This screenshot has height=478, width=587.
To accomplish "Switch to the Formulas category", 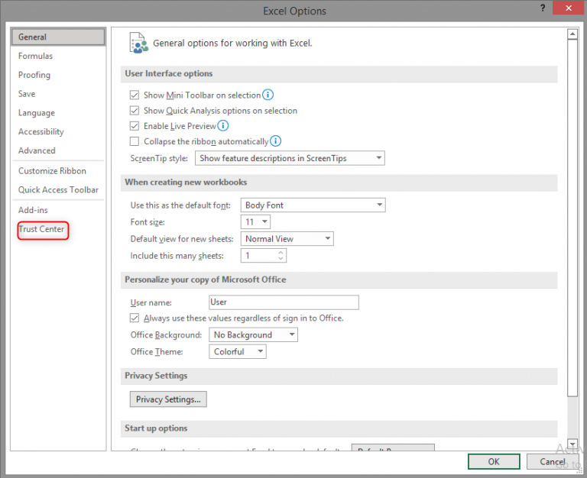I will coord(36,56).
